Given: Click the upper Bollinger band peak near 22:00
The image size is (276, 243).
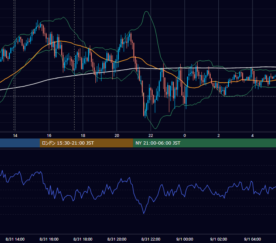Looking at the screenshot, I should [146, 11].
